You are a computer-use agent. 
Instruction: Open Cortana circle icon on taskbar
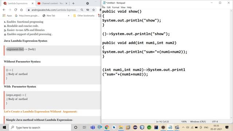pyautogui.click(x=76, y=127)
